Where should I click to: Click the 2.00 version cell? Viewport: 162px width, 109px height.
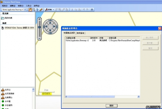[x=94, y=40]
